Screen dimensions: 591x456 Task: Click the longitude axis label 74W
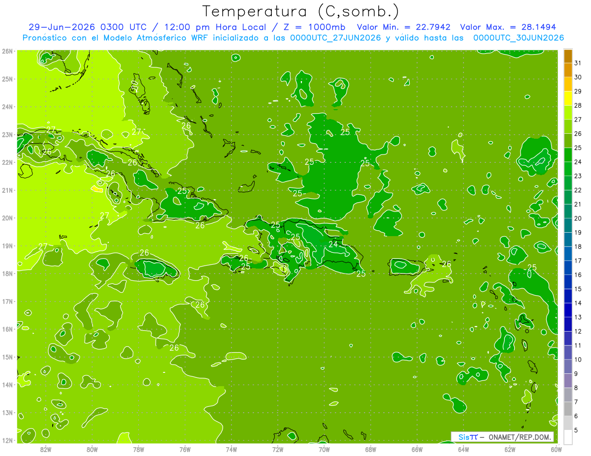point(231,449)
